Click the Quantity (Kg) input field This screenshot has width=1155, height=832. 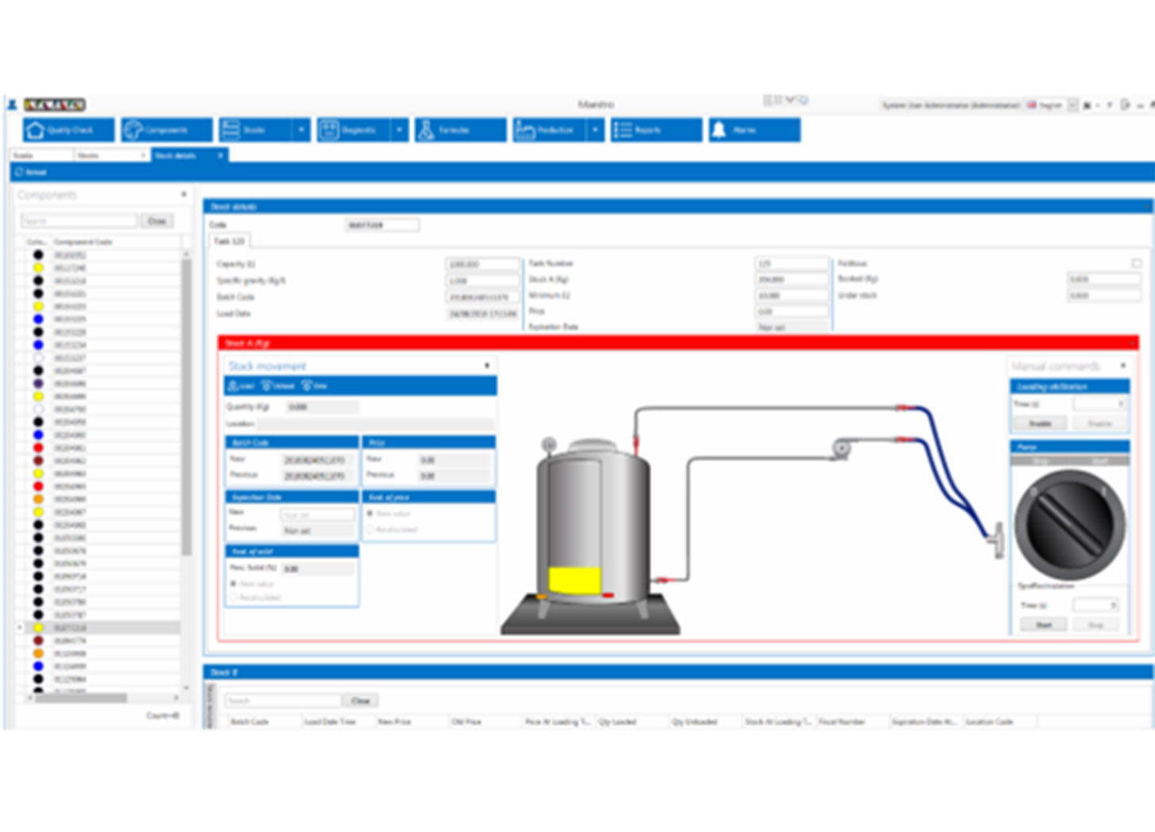tap(322, 407)
